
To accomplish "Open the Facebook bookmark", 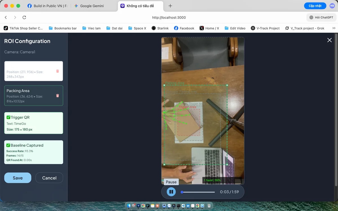I will [184, 28].
